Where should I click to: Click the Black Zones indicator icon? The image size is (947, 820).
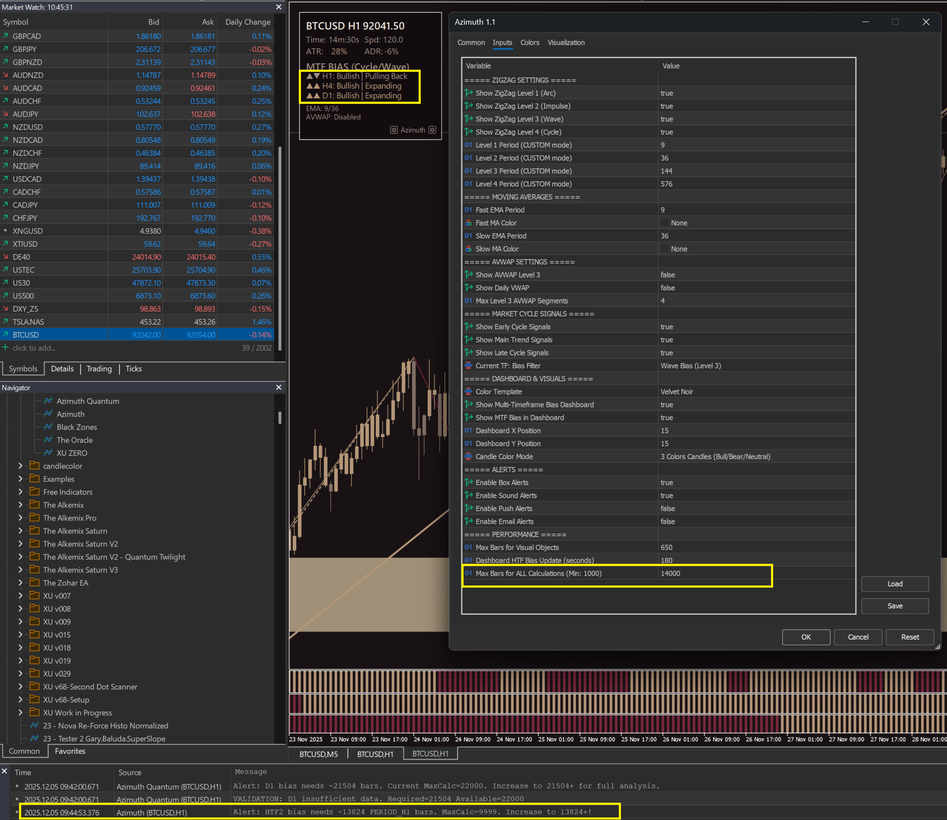tap(48, 427)
